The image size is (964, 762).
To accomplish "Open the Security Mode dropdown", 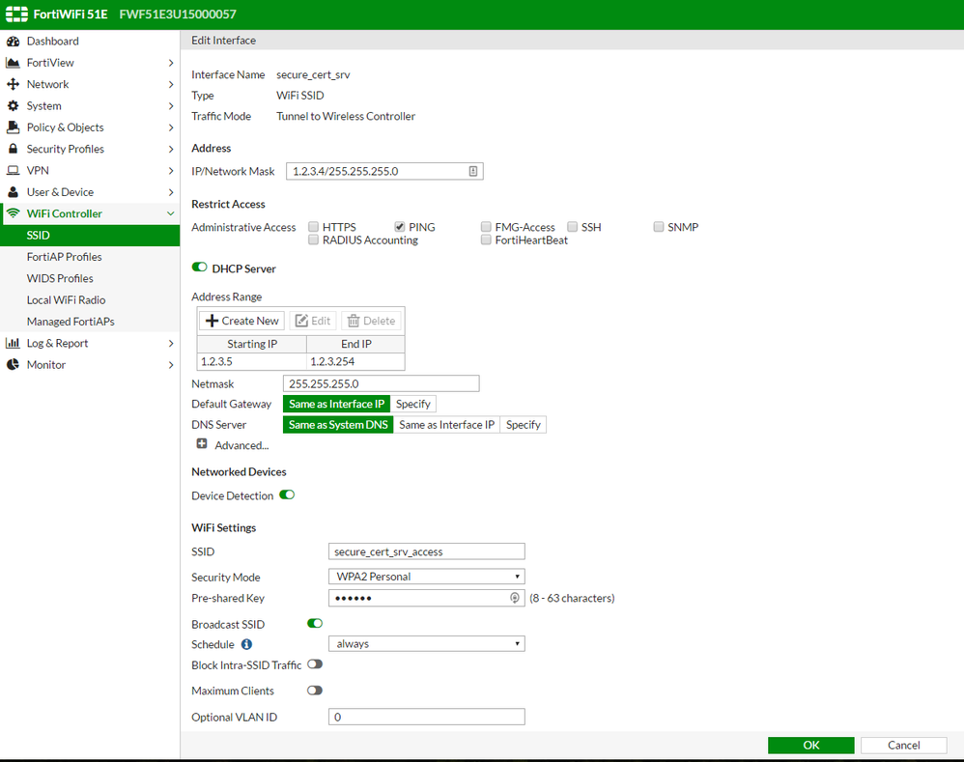I will [426, 577].
